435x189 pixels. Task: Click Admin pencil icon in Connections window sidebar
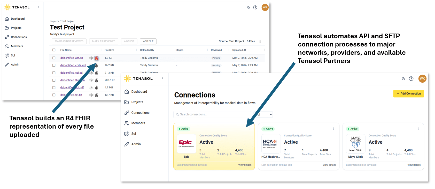tap(127, 144)
